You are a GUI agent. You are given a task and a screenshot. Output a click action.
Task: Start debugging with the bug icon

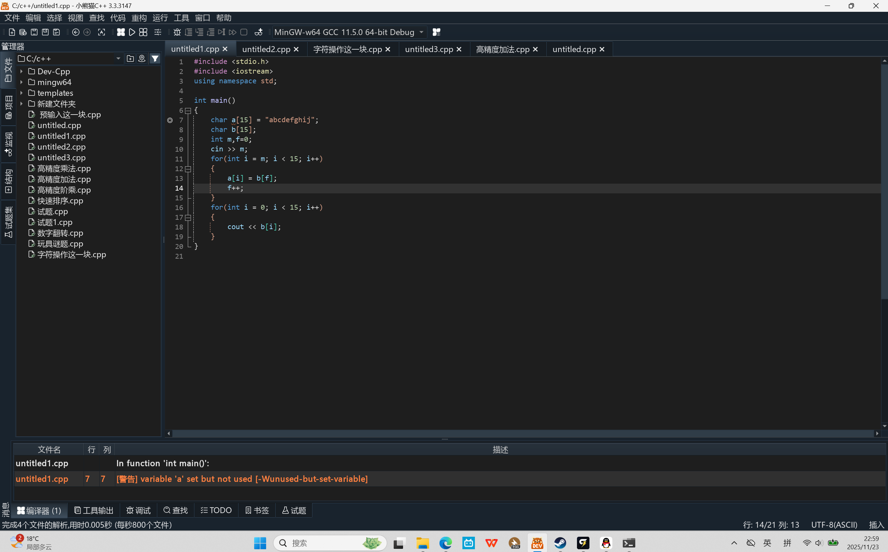[x=177, y=32]
